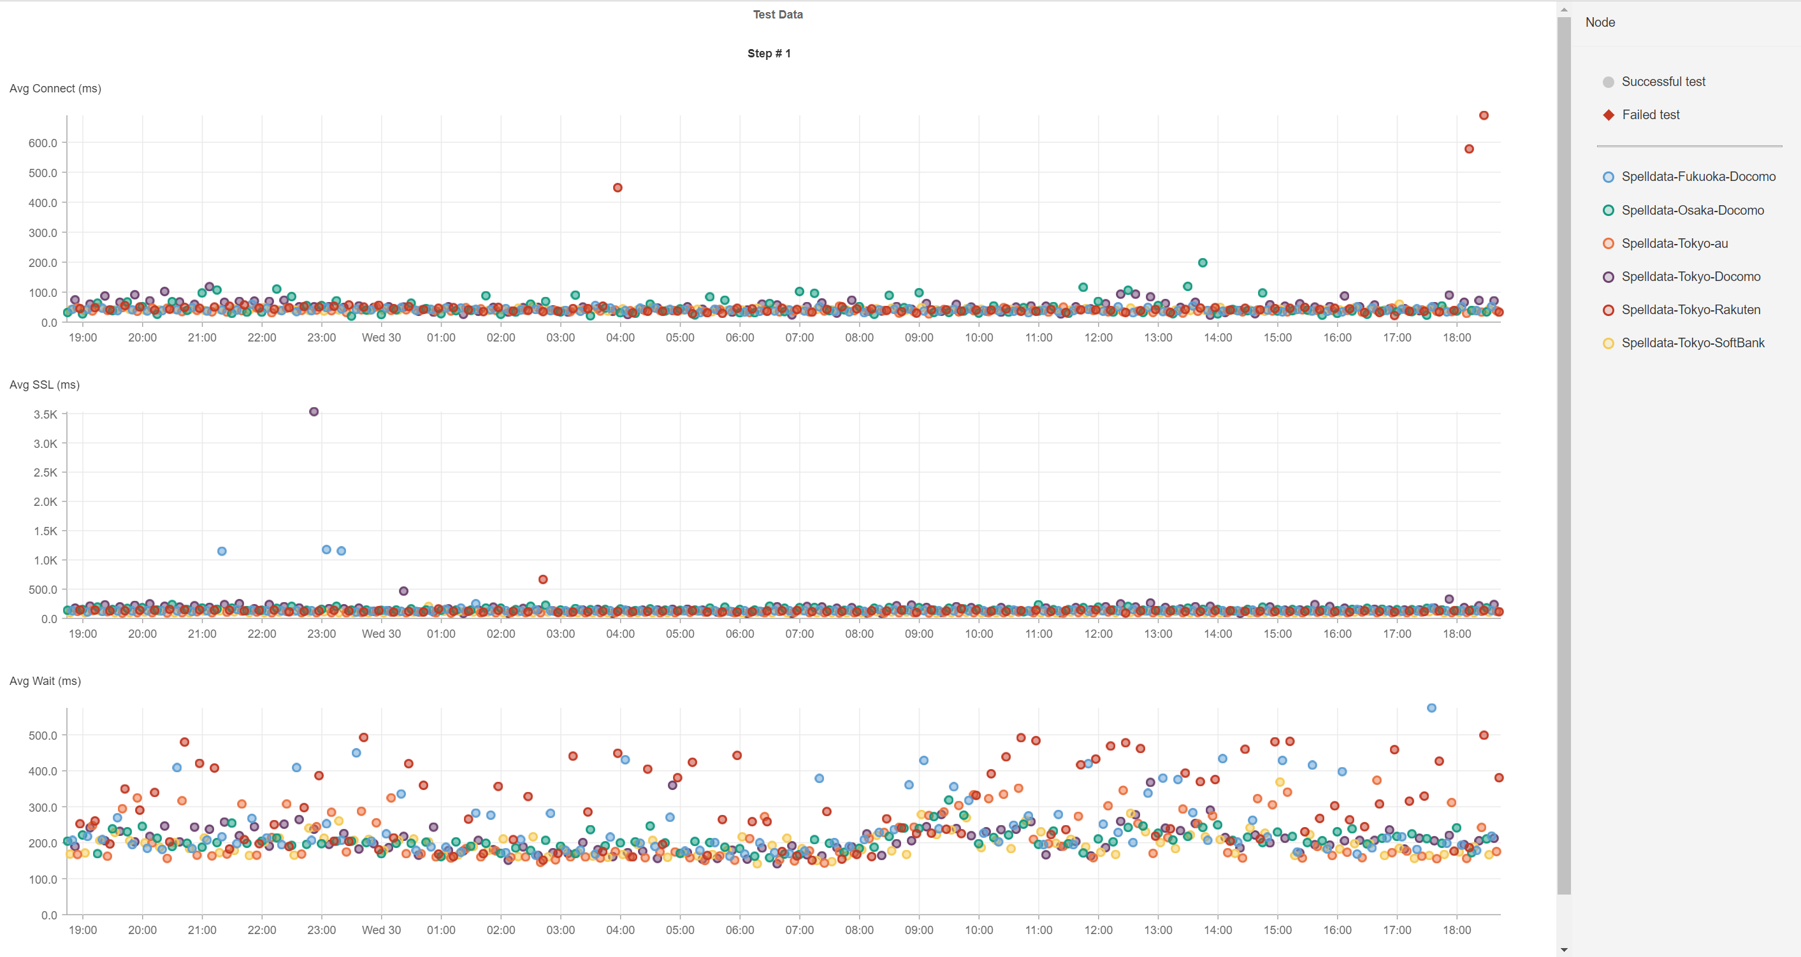The width and height of the screenshot is (1801, 957).
Task: Toggle the Failed test legend label
Action: pyautogui.click(x=1650, y=115)
